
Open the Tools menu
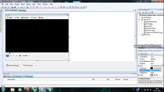[x=39, y=4]
